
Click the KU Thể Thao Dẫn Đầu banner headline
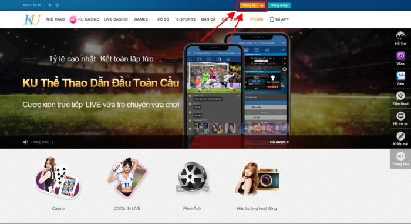101,83
